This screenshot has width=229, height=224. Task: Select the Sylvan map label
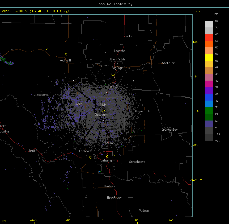tap(104, 65)
